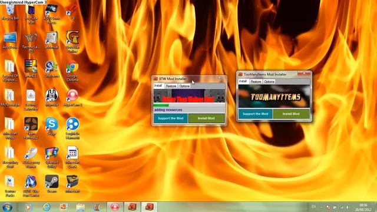The height and width of the screenshot is (212, 377).
Task: Switch to the Install tab in BTW Mod Installer
Action: pos(158,86)
